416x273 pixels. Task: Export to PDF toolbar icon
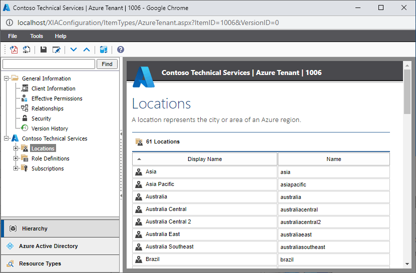(14, 49)
